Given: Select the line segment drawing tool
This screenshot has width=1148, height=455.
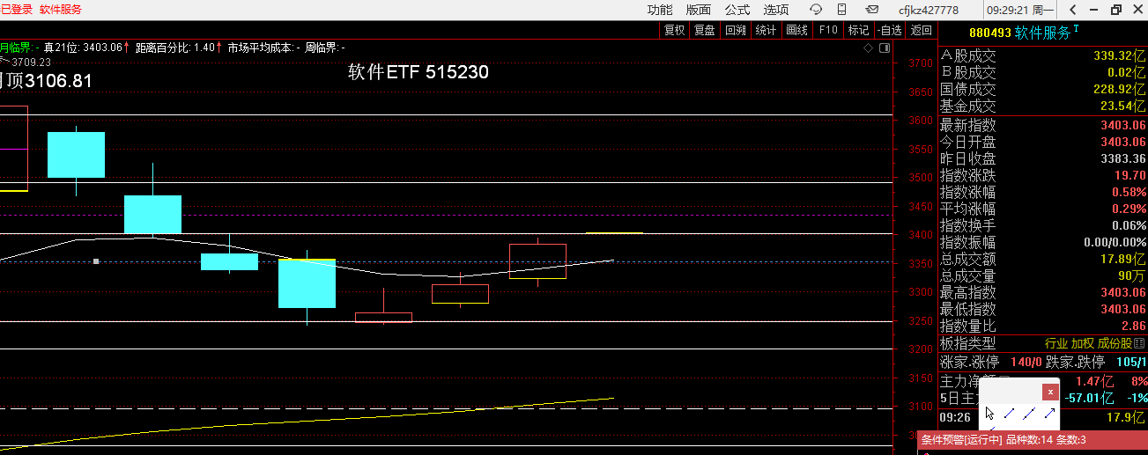Looking at the screenshot, I should (x=1010, y=413).
